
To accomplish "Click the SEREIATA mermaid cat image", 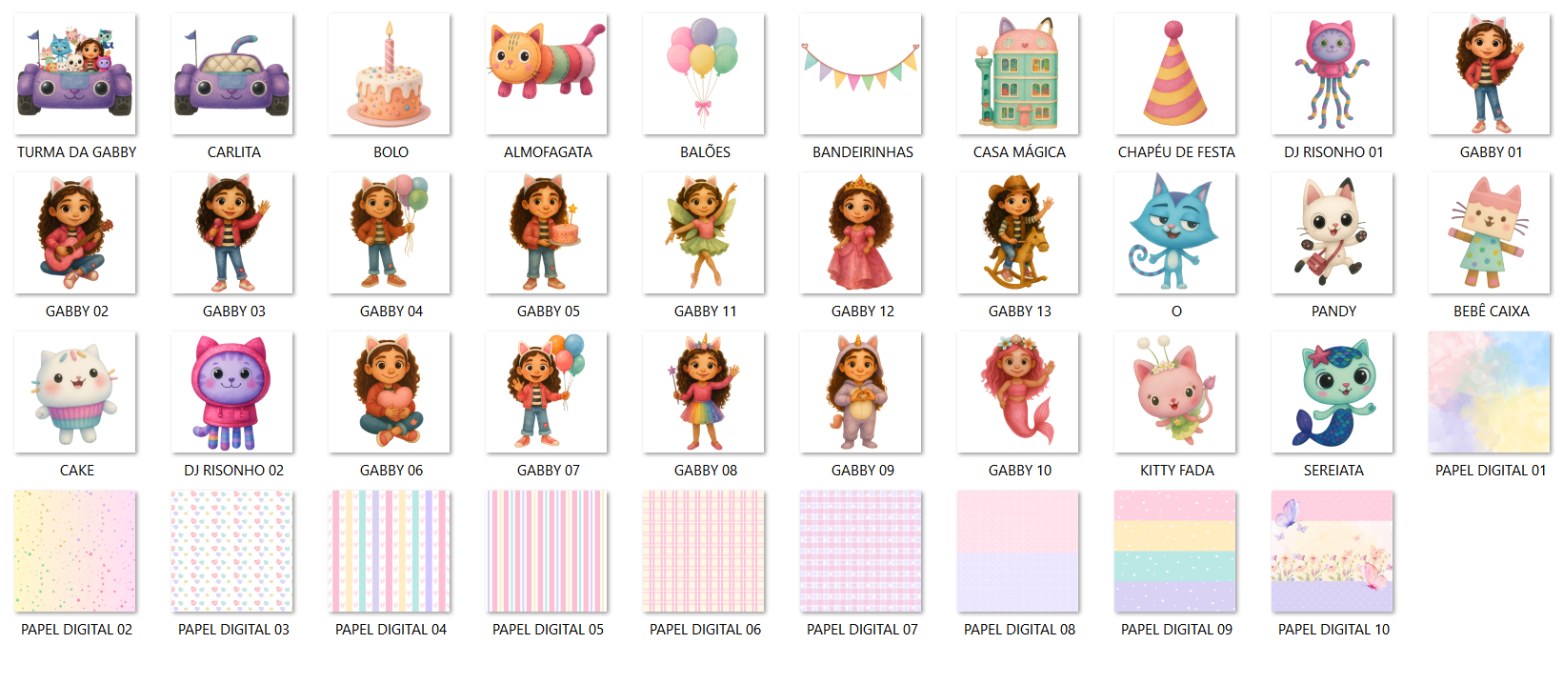I will tap(1333, 392).
